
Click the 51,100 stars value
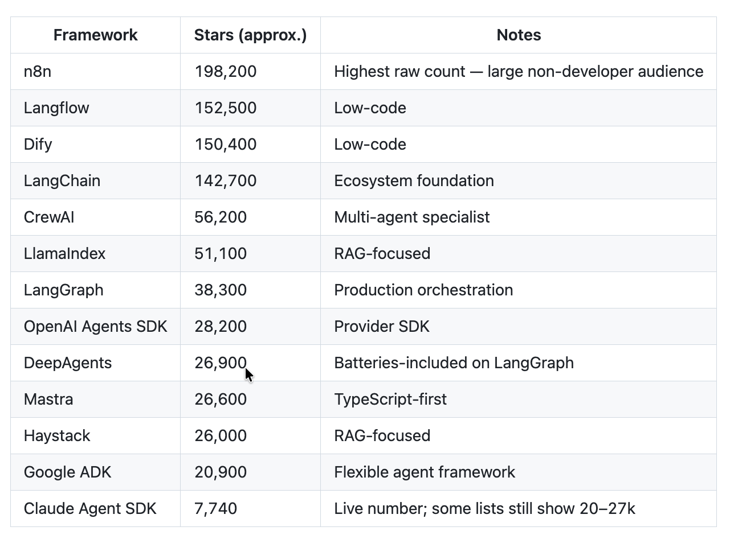[221, 254]
